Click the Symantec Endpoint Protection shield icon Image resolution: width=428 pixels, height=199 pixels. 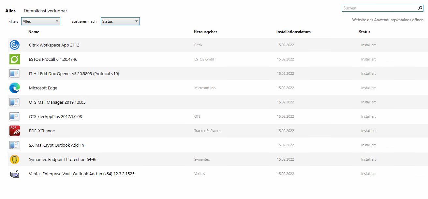click(15, 159)
